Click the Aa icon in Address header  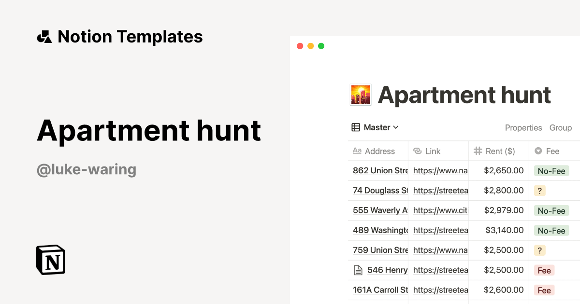357,151
